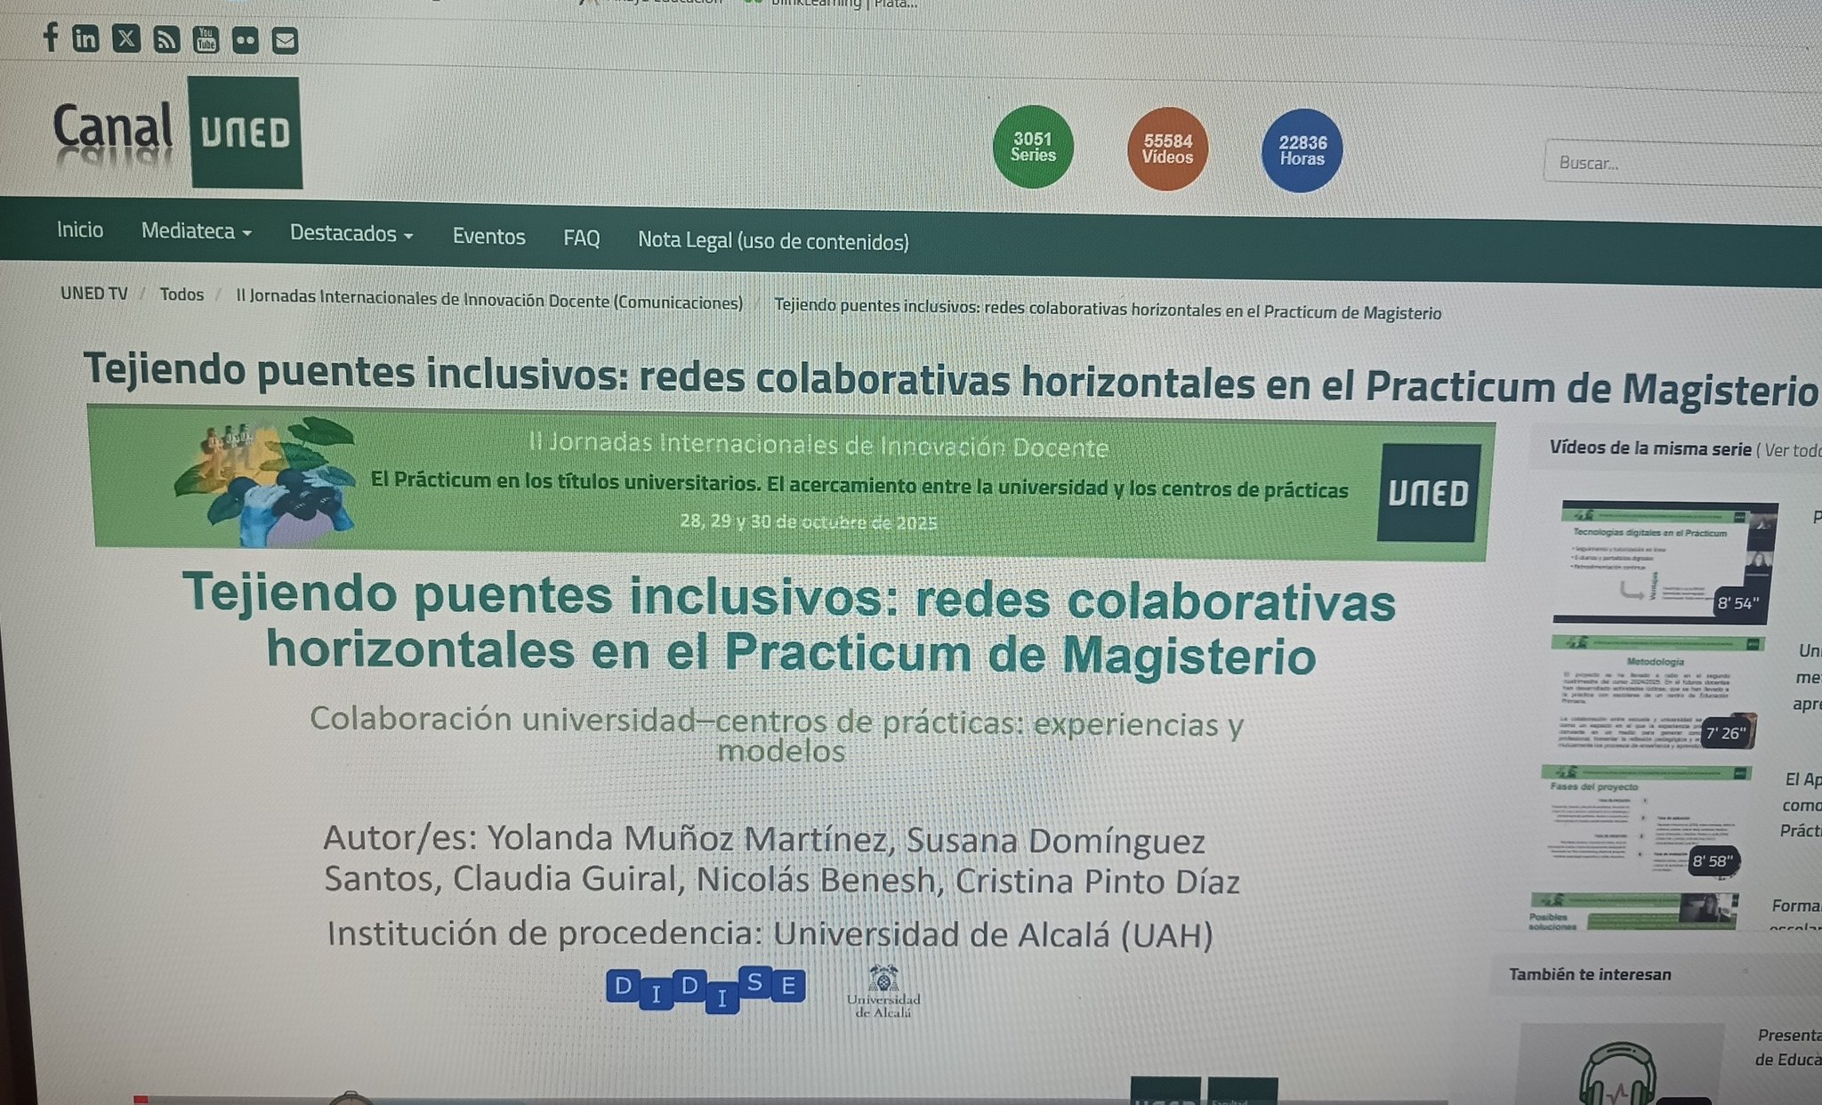This screenshot has width=1822, height=1105.
Task: Expand the Mediateca dropdown menu
Action: click(196, 231)
